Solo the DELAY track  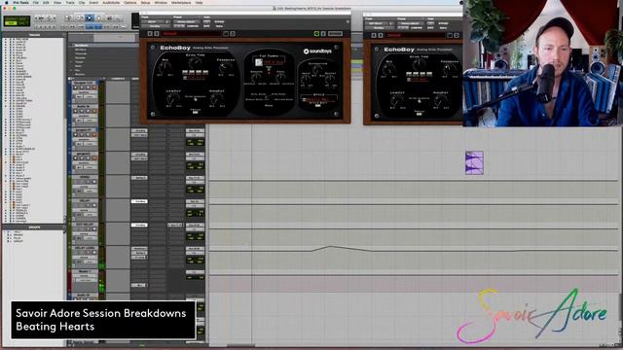pos(89,205)
